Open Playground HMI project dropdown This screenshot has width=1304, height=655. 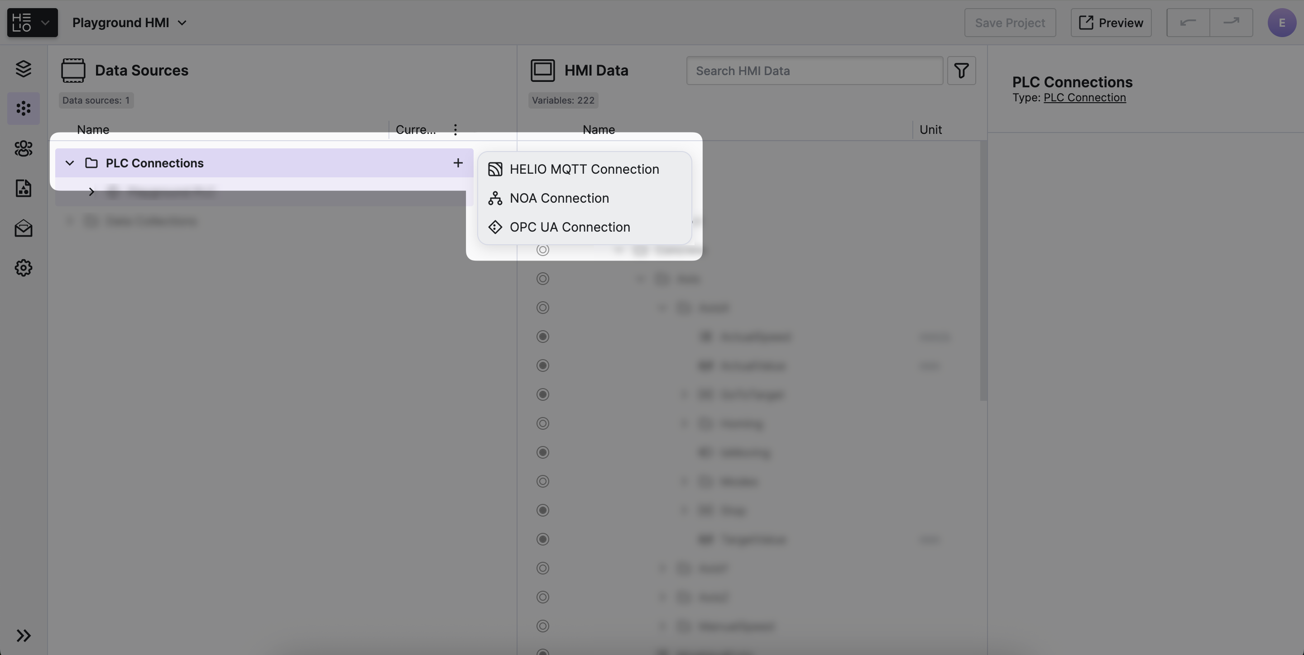[x=129, y=23]
